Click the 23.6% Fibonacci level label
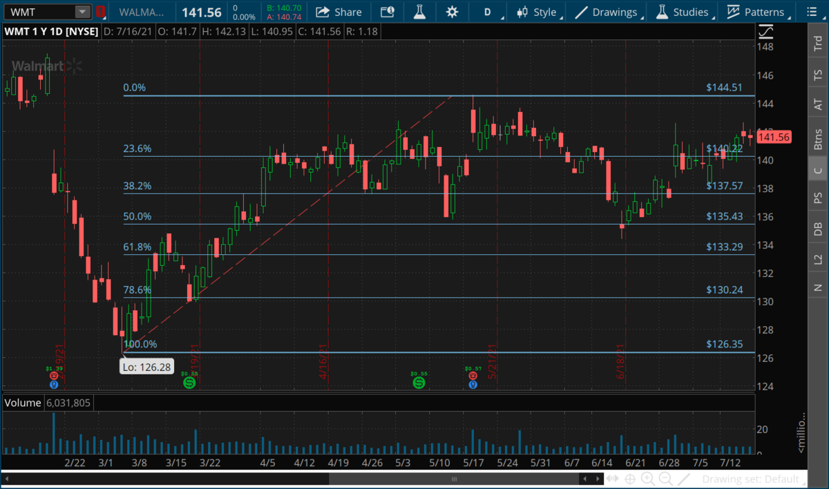The height and width of the screenshot is (489, 829). 137,148
